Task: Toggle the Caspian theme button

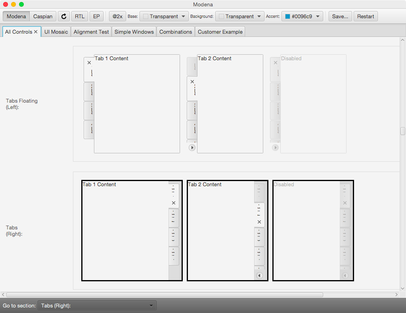Action: (x=43, y=16)
